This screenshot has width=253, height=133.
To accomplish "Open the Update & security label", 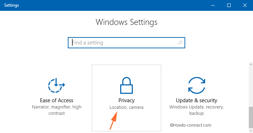I will (x=196, y=100).
